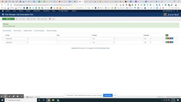This screenshot has width=181, height=102.
Task: Open first row Published dropdown
Action: (147, 39)
